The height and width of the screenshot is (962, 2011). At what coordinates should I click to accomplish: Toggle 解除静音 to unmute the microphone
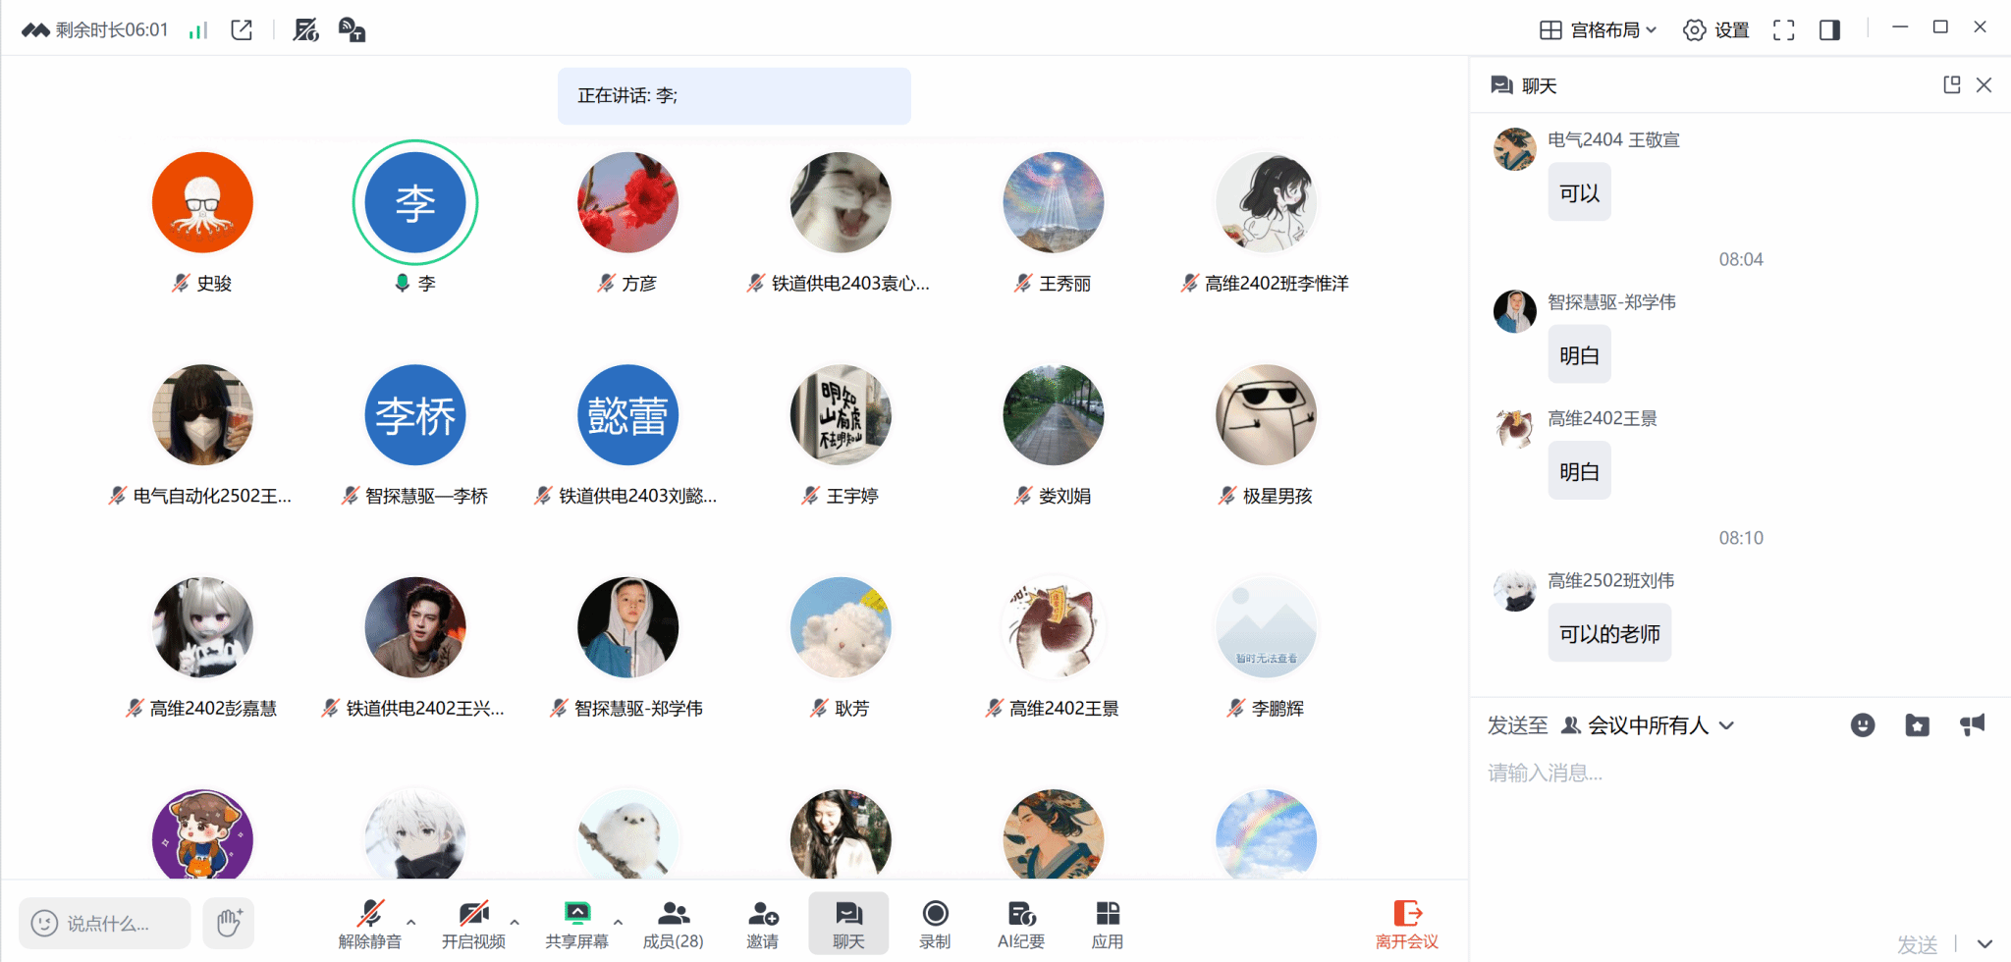point(370,925)
